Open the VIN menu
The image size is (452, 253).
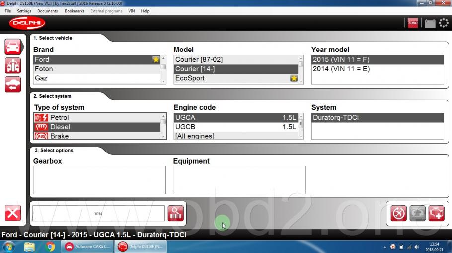coord(132,11)
